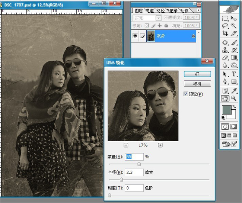This screenshot has width=242, height=203.
Task: Select the Crop tool in toolbox
Action: coord(225,33)
